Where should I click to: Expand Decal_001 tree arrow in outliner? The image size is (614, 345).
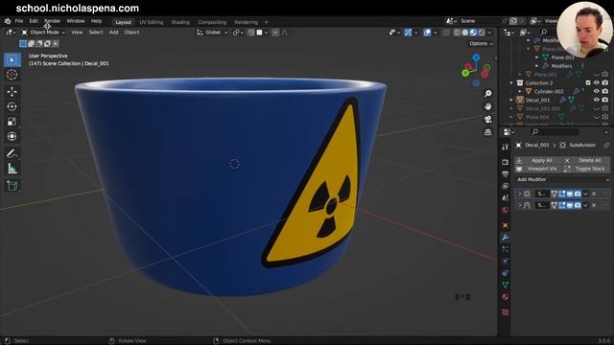[511, 100]
